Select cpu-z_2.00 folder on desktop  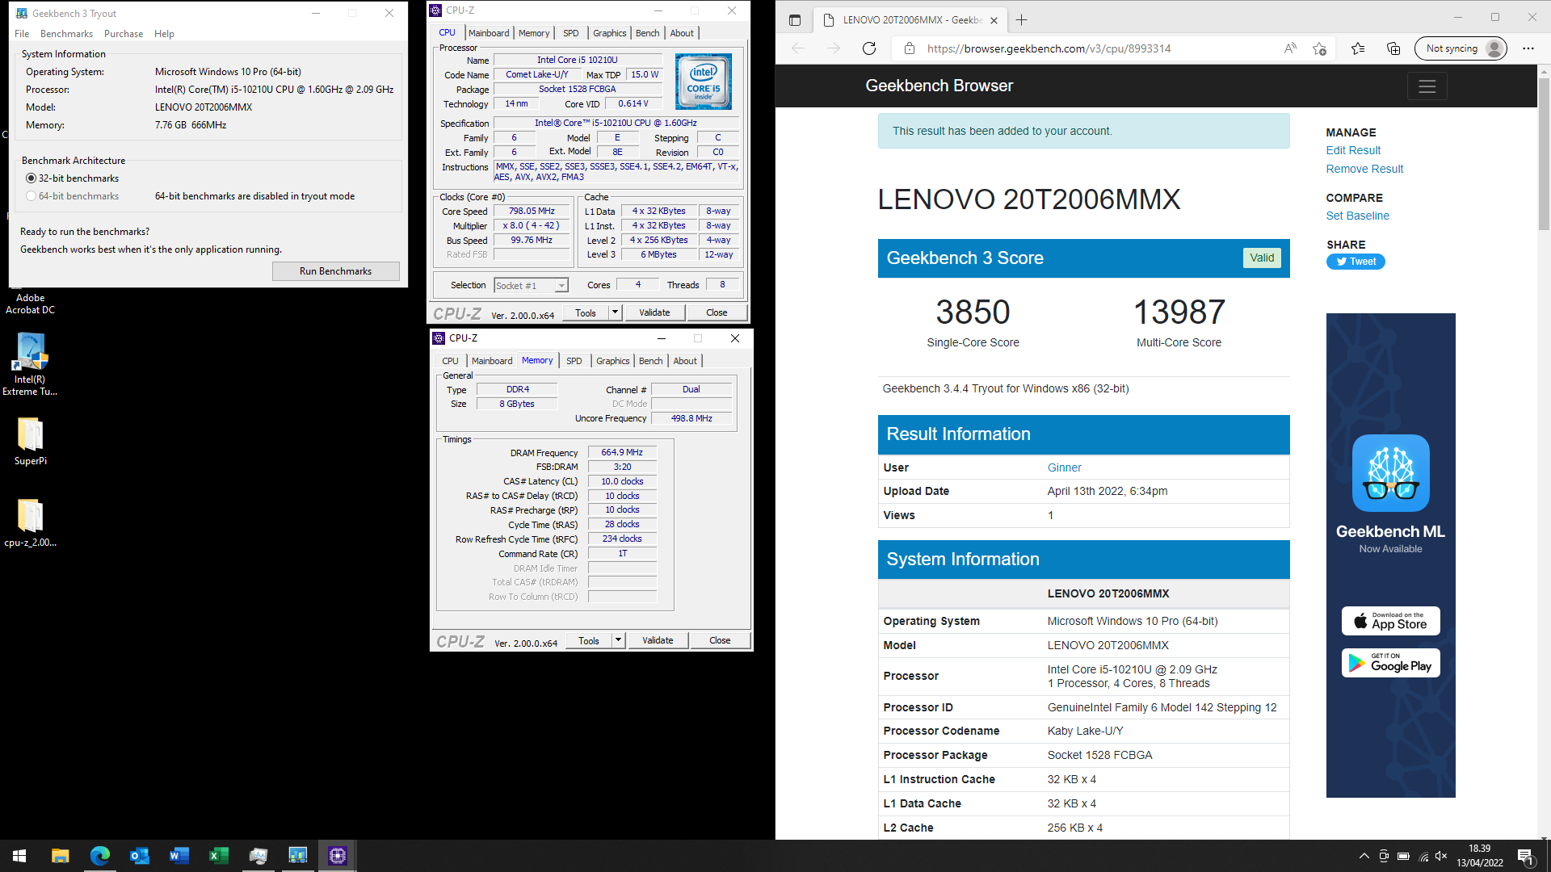30,522
